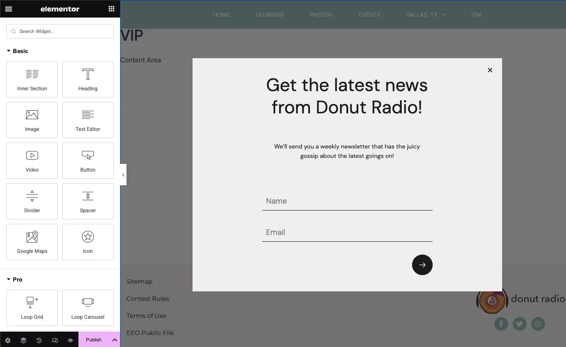Open the Dallas, TX dropdown menu
The image size is (566, 347).
pyautogui.click(x=426, y=15)
